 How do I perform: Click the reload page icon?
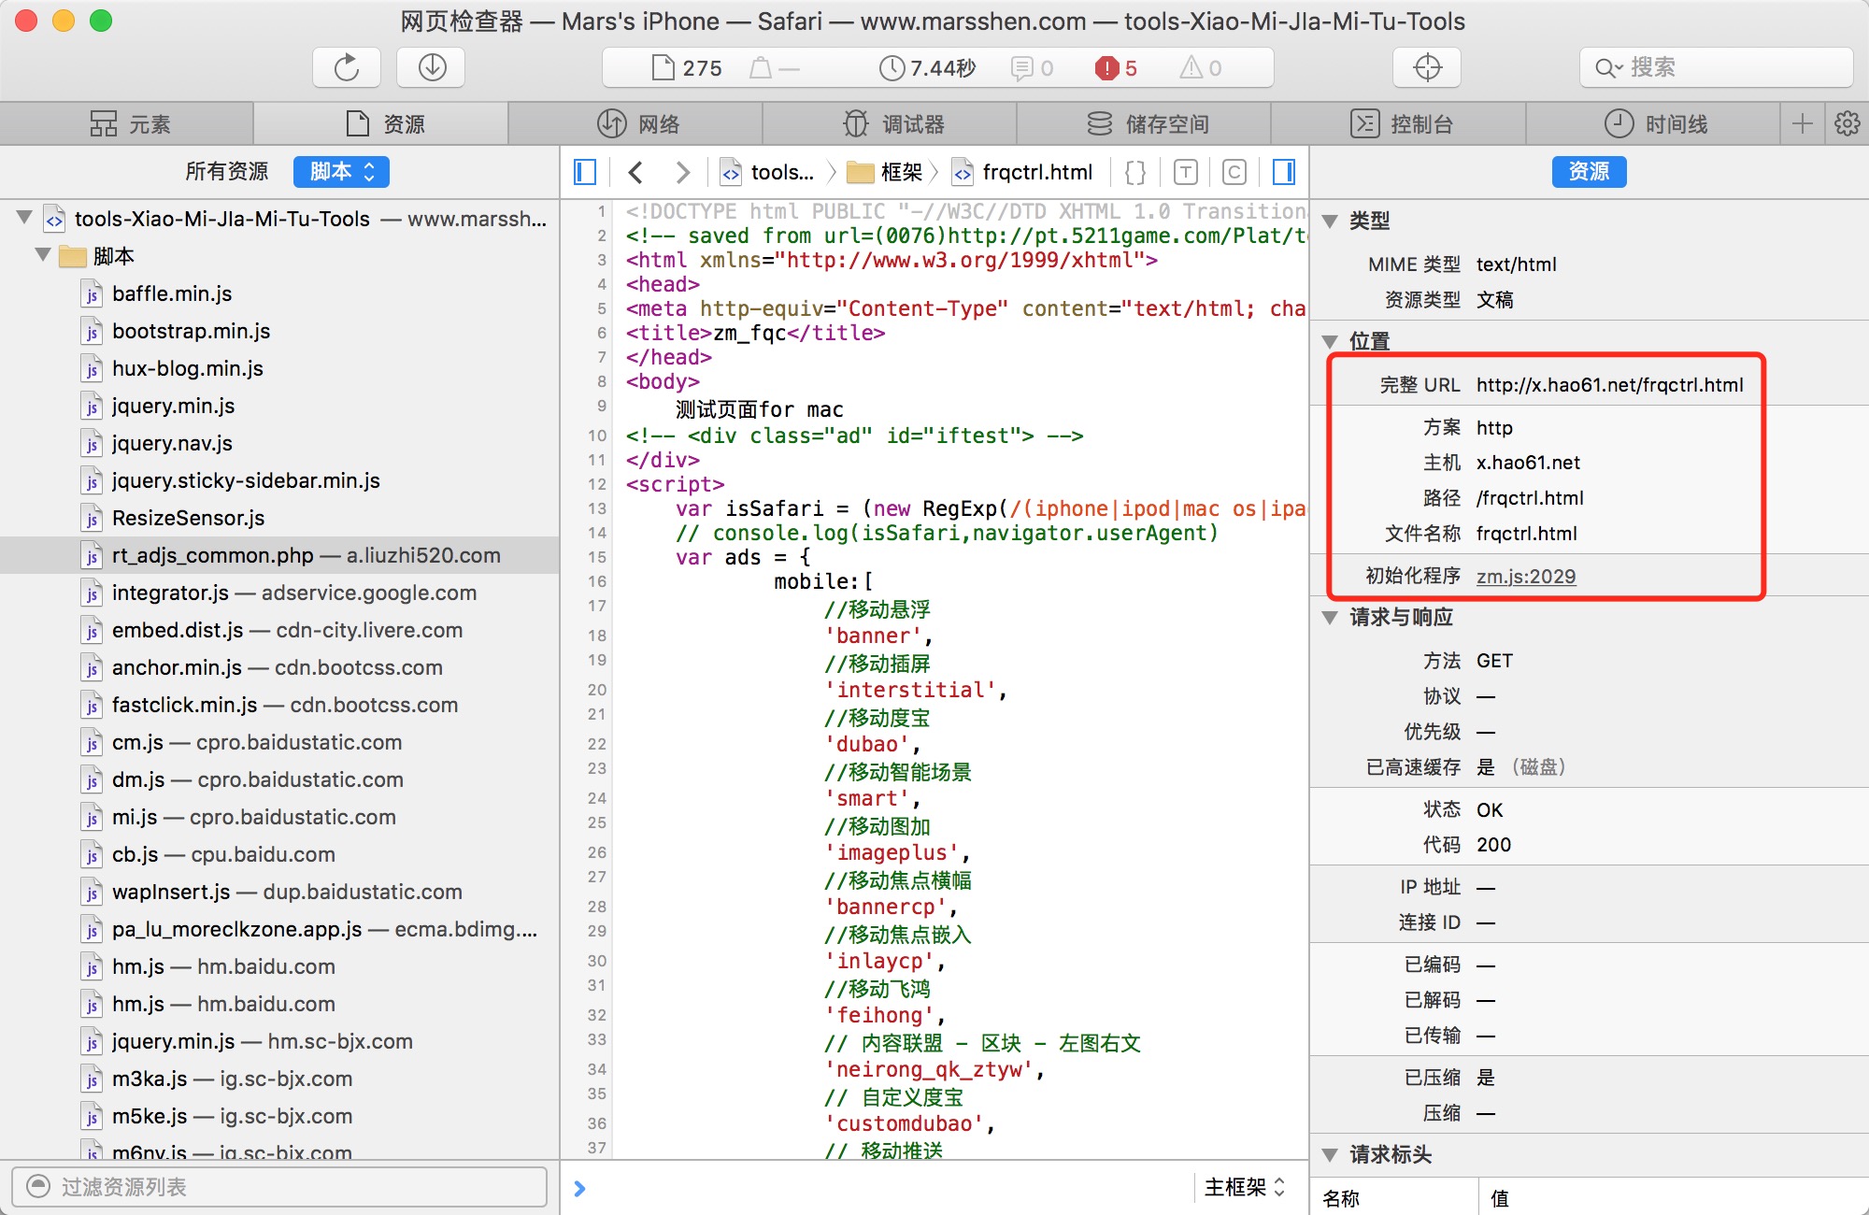tap(347, 68)
